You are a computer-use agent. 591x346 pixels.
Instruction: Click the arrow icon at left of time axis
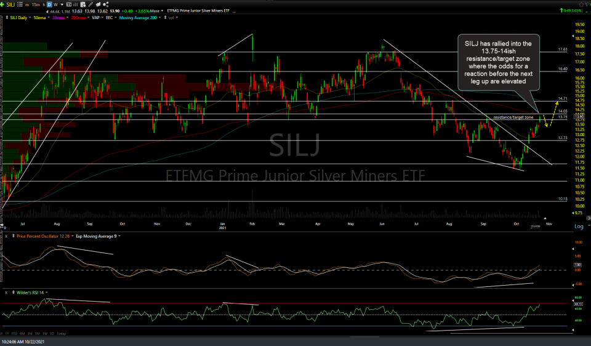2,225
